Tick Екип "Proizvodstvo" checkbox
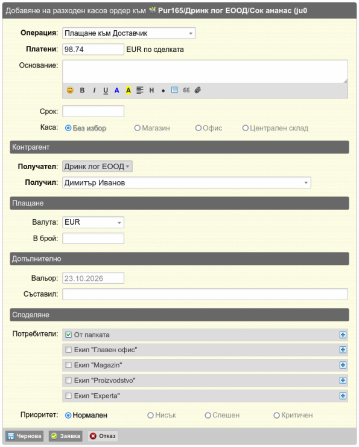The width and height of the screenshot is (359, 447). tap(68, 381)
